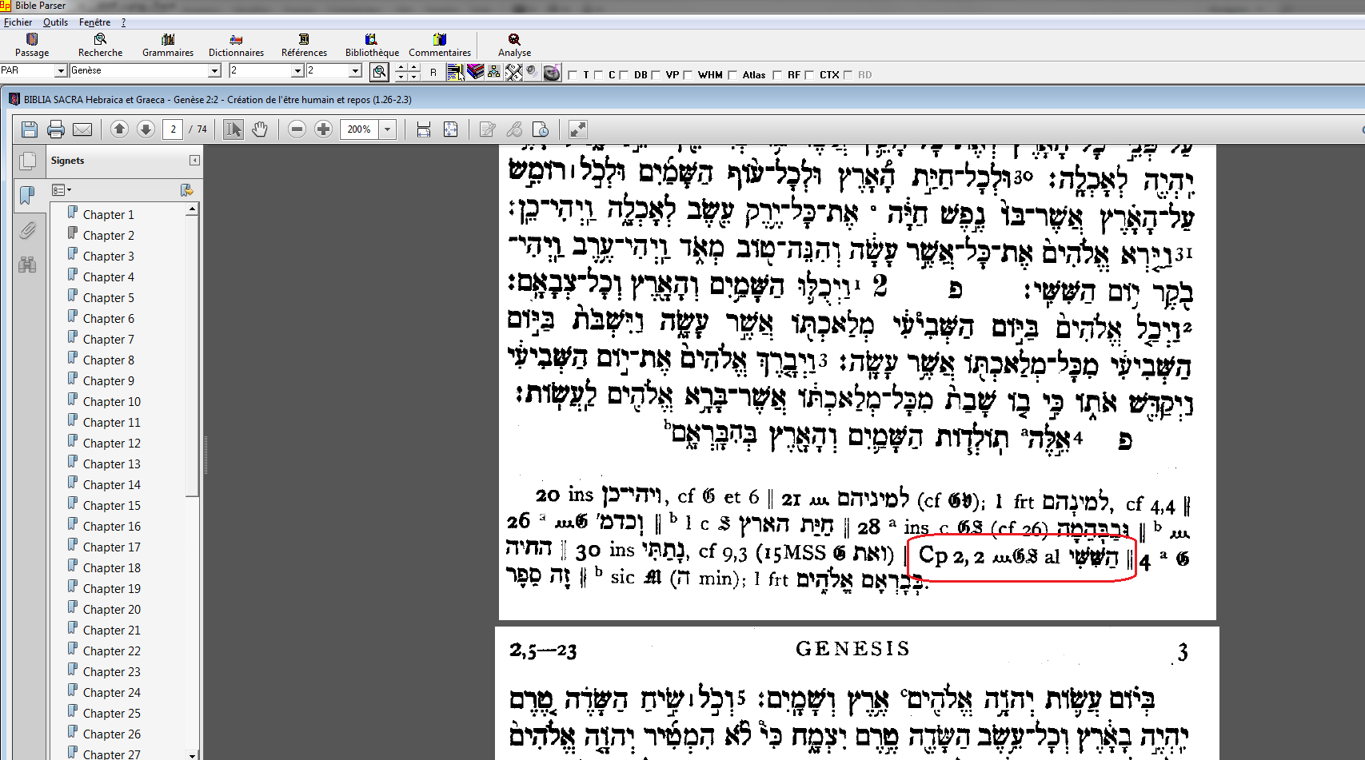Open the attachments paperclip panel
Viewport: 1365px width, 760px height.
pyautogui.click(x=27, y=231)
